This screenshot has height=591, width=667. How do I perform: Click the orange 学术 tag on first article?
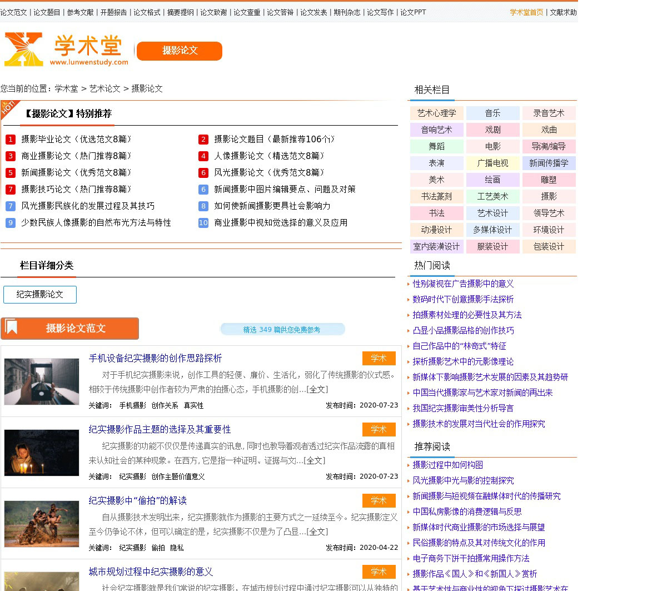tap(379, 359)
